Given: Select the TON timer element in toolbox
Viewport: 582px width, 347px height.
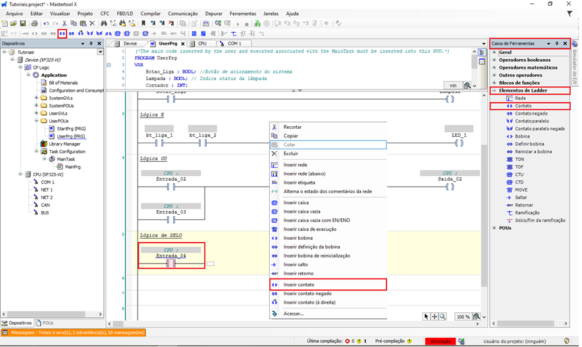Looking at the screenshot, I should click(x=519, y=159).
